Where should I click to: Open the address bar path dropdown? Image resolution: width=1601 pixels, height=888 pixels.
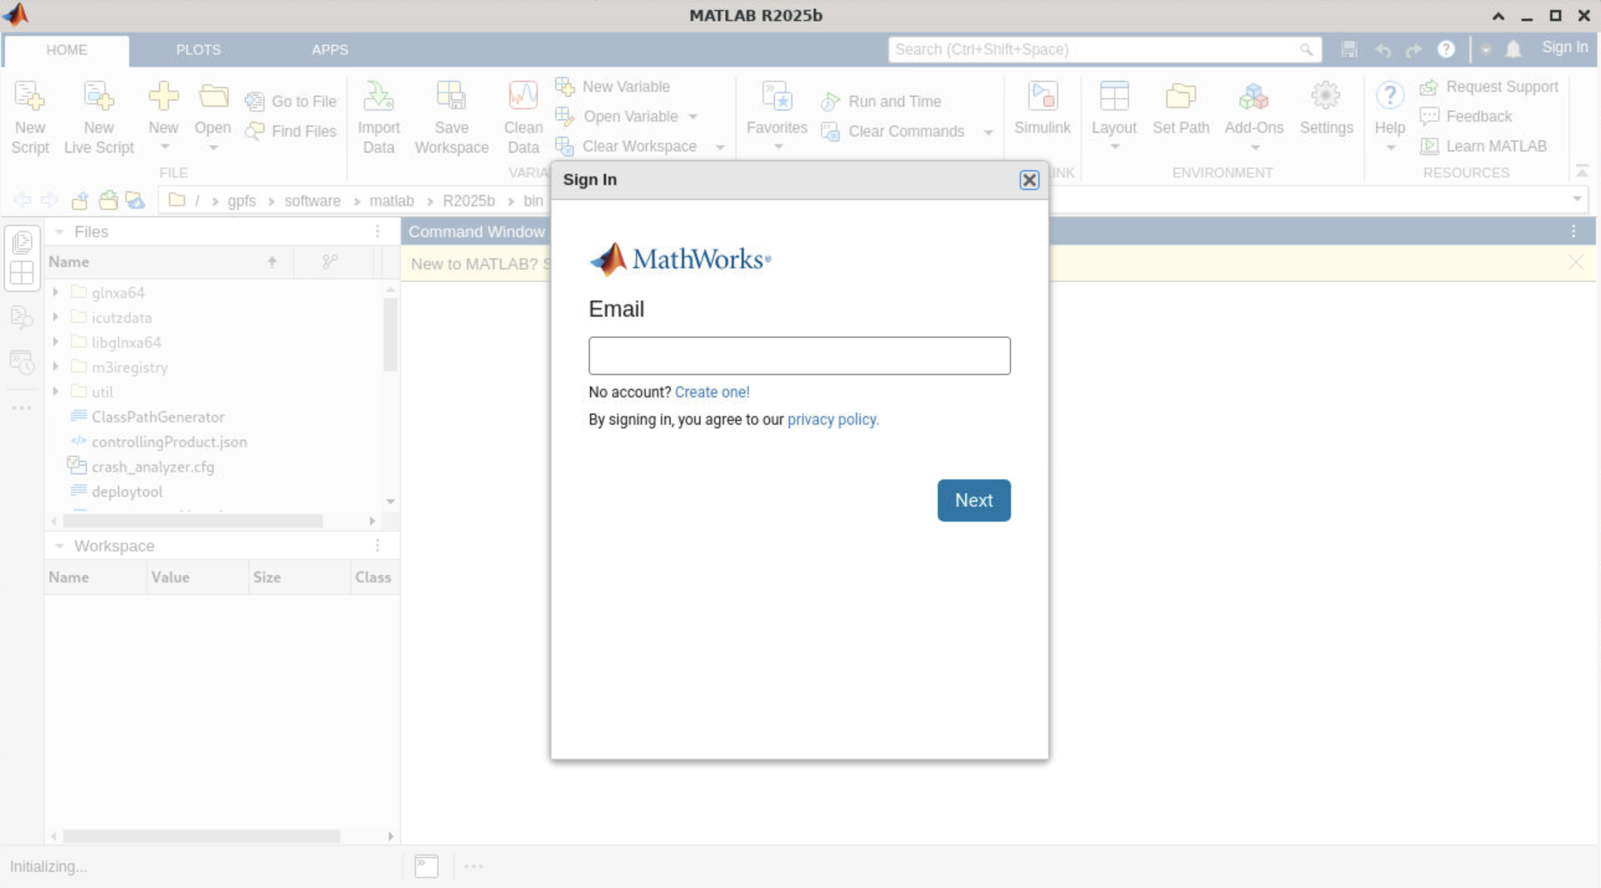(1577, 199)
